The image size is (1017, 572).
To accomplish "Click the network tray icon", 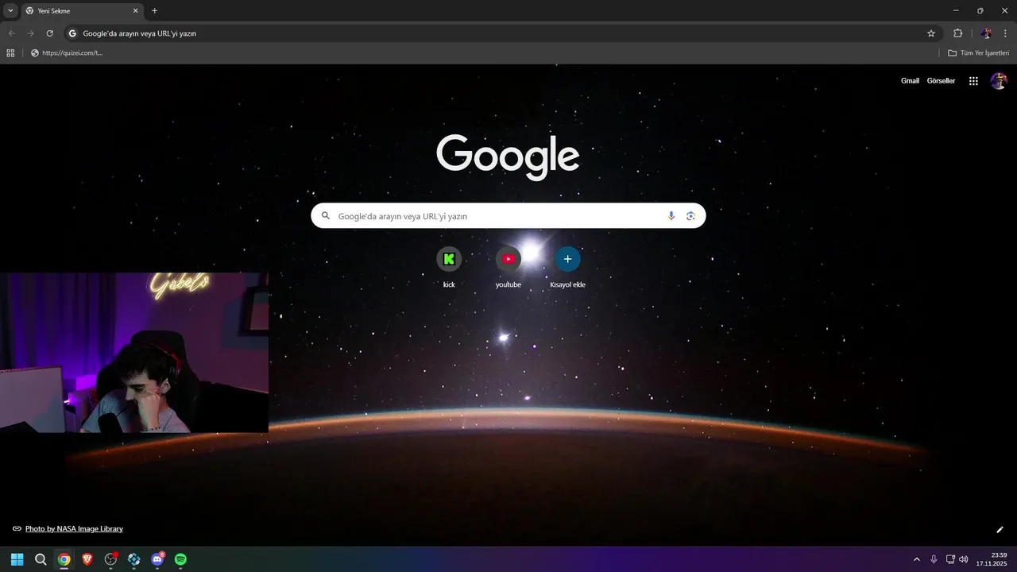I will (951, 559).
